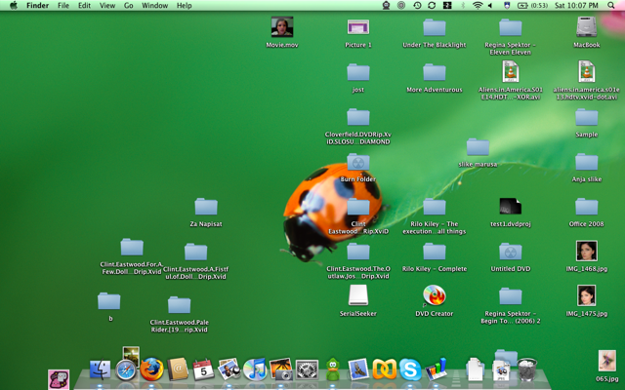625x390 pixels.
Task: Select the slike marusa folder
Action: click(478, 147)
